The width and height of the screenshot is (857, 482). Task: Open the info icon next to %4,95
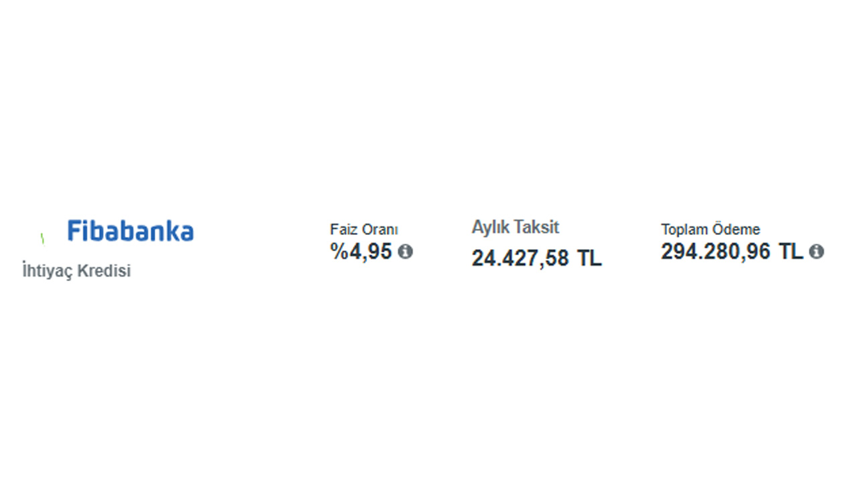405,252
